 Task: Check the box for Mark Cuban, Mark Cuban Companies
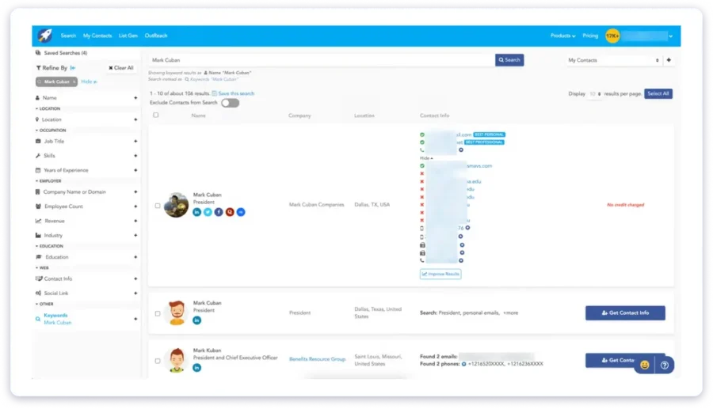pos(158,206)
